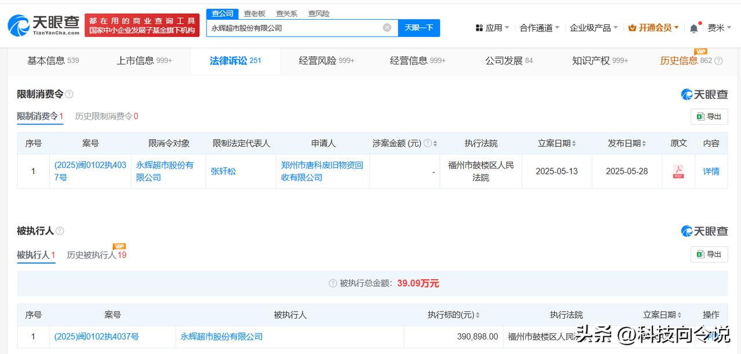Open the 经营风险 tab

pyautogui.click(x=327, y=61)
